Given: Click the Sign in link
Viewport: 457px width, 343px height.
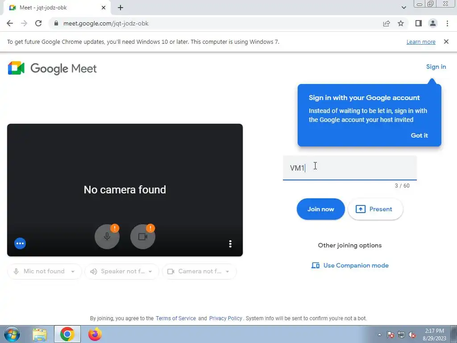Looking at the screenshot, I should click(x=436, y=67).
